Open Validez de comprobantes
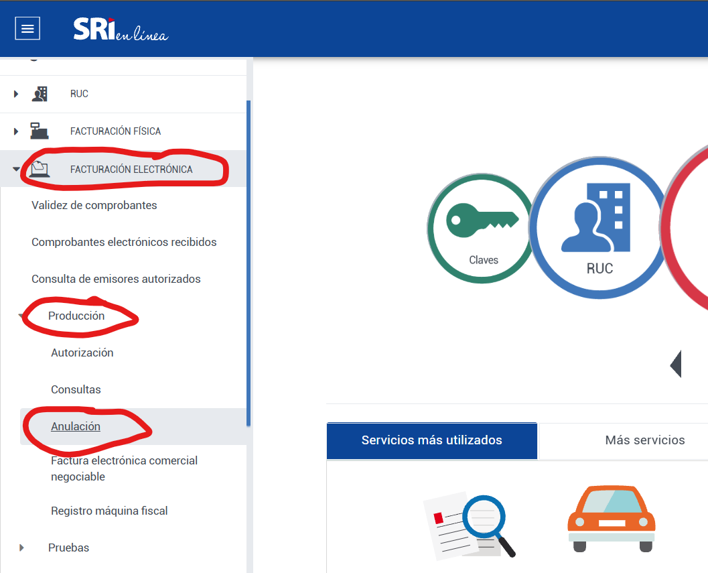The width and height of the screenshot is (708, 573). pyautogui.click(x=94, y=205)
